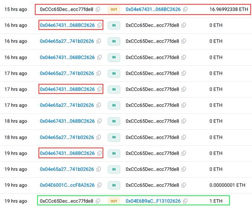Screen dimensions: 252x212
Task: Select the 16.96992338 ETH amount
Action: (x=229, y=9)
